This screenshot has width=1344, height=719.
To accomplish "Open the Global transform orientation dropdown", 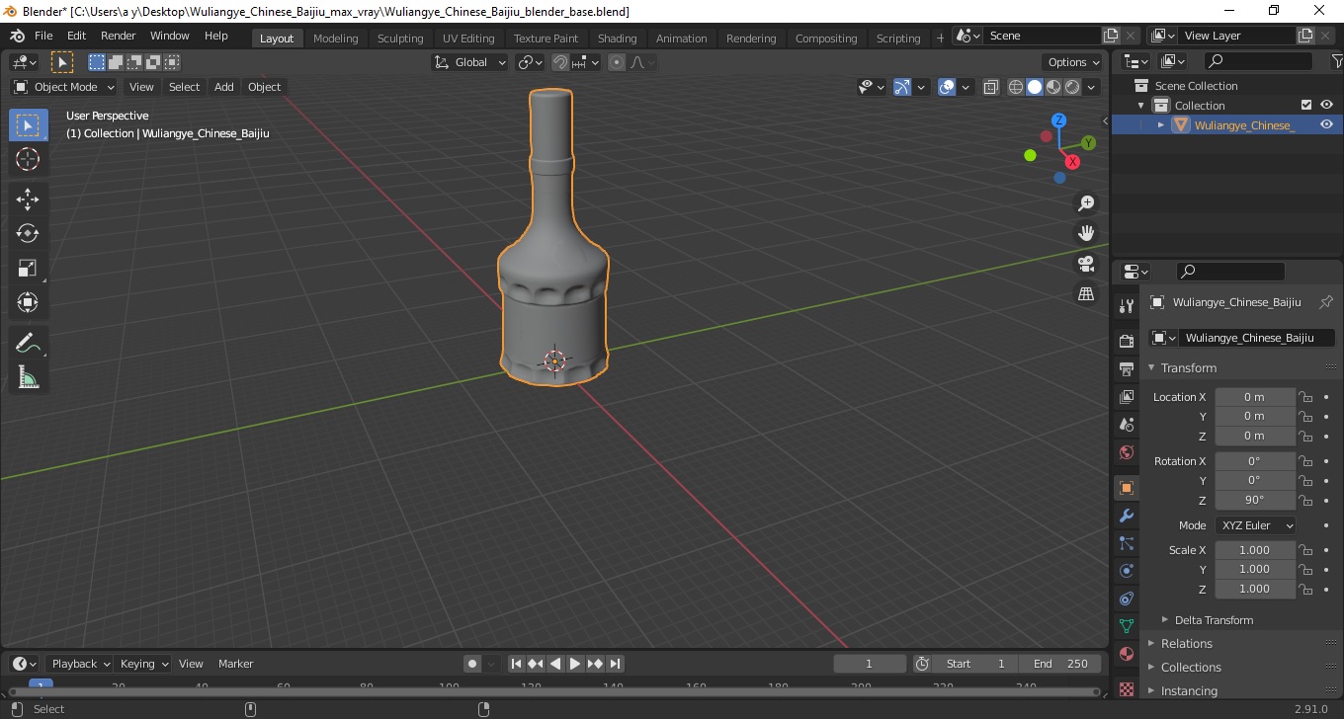I will [470, 62].
